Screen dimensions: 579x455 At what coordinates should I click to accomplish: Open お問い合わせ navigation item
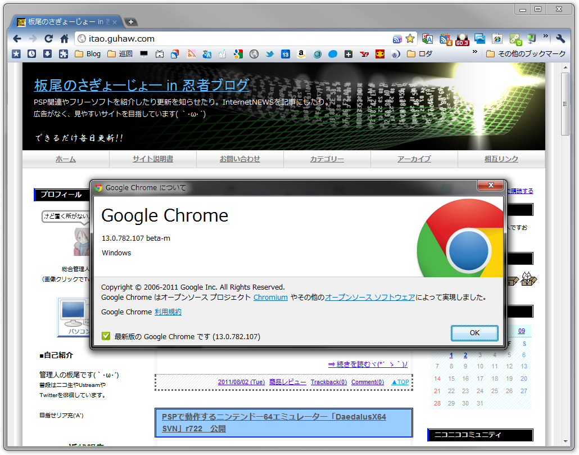click(x=240, y=159)
